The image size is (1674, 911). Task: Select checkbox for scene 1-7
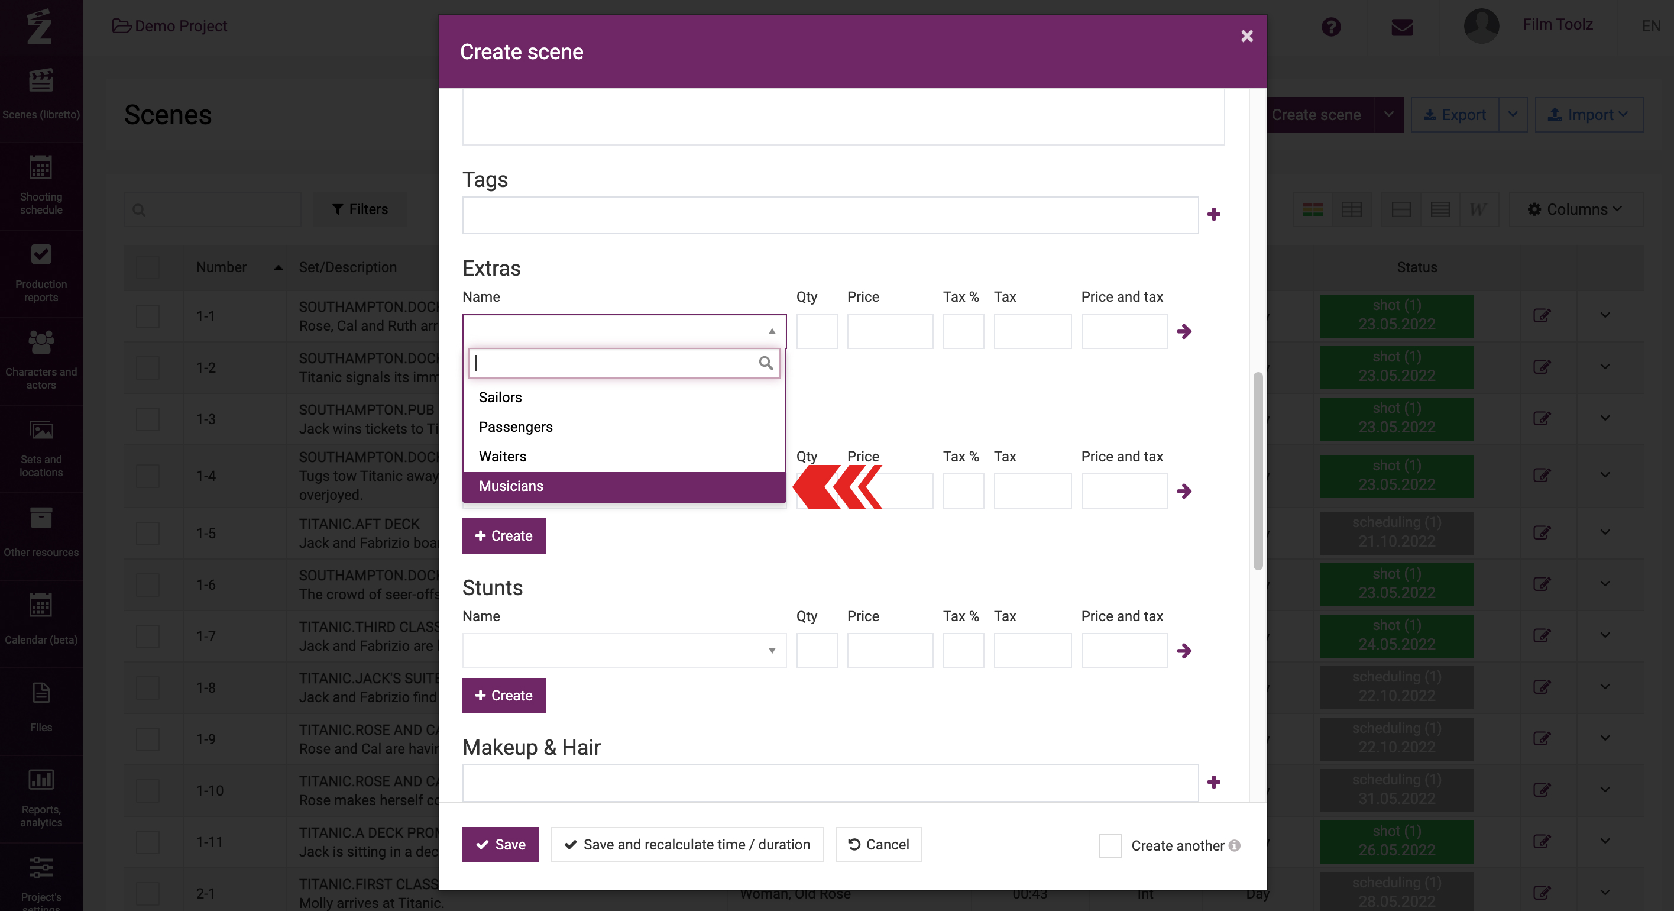[x=147, y=637]
